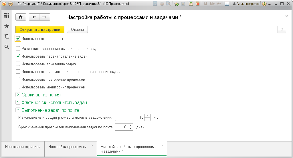
Task: Enable Использовать эскалацию задач checkbox
Action: click(x=18, y=64)
